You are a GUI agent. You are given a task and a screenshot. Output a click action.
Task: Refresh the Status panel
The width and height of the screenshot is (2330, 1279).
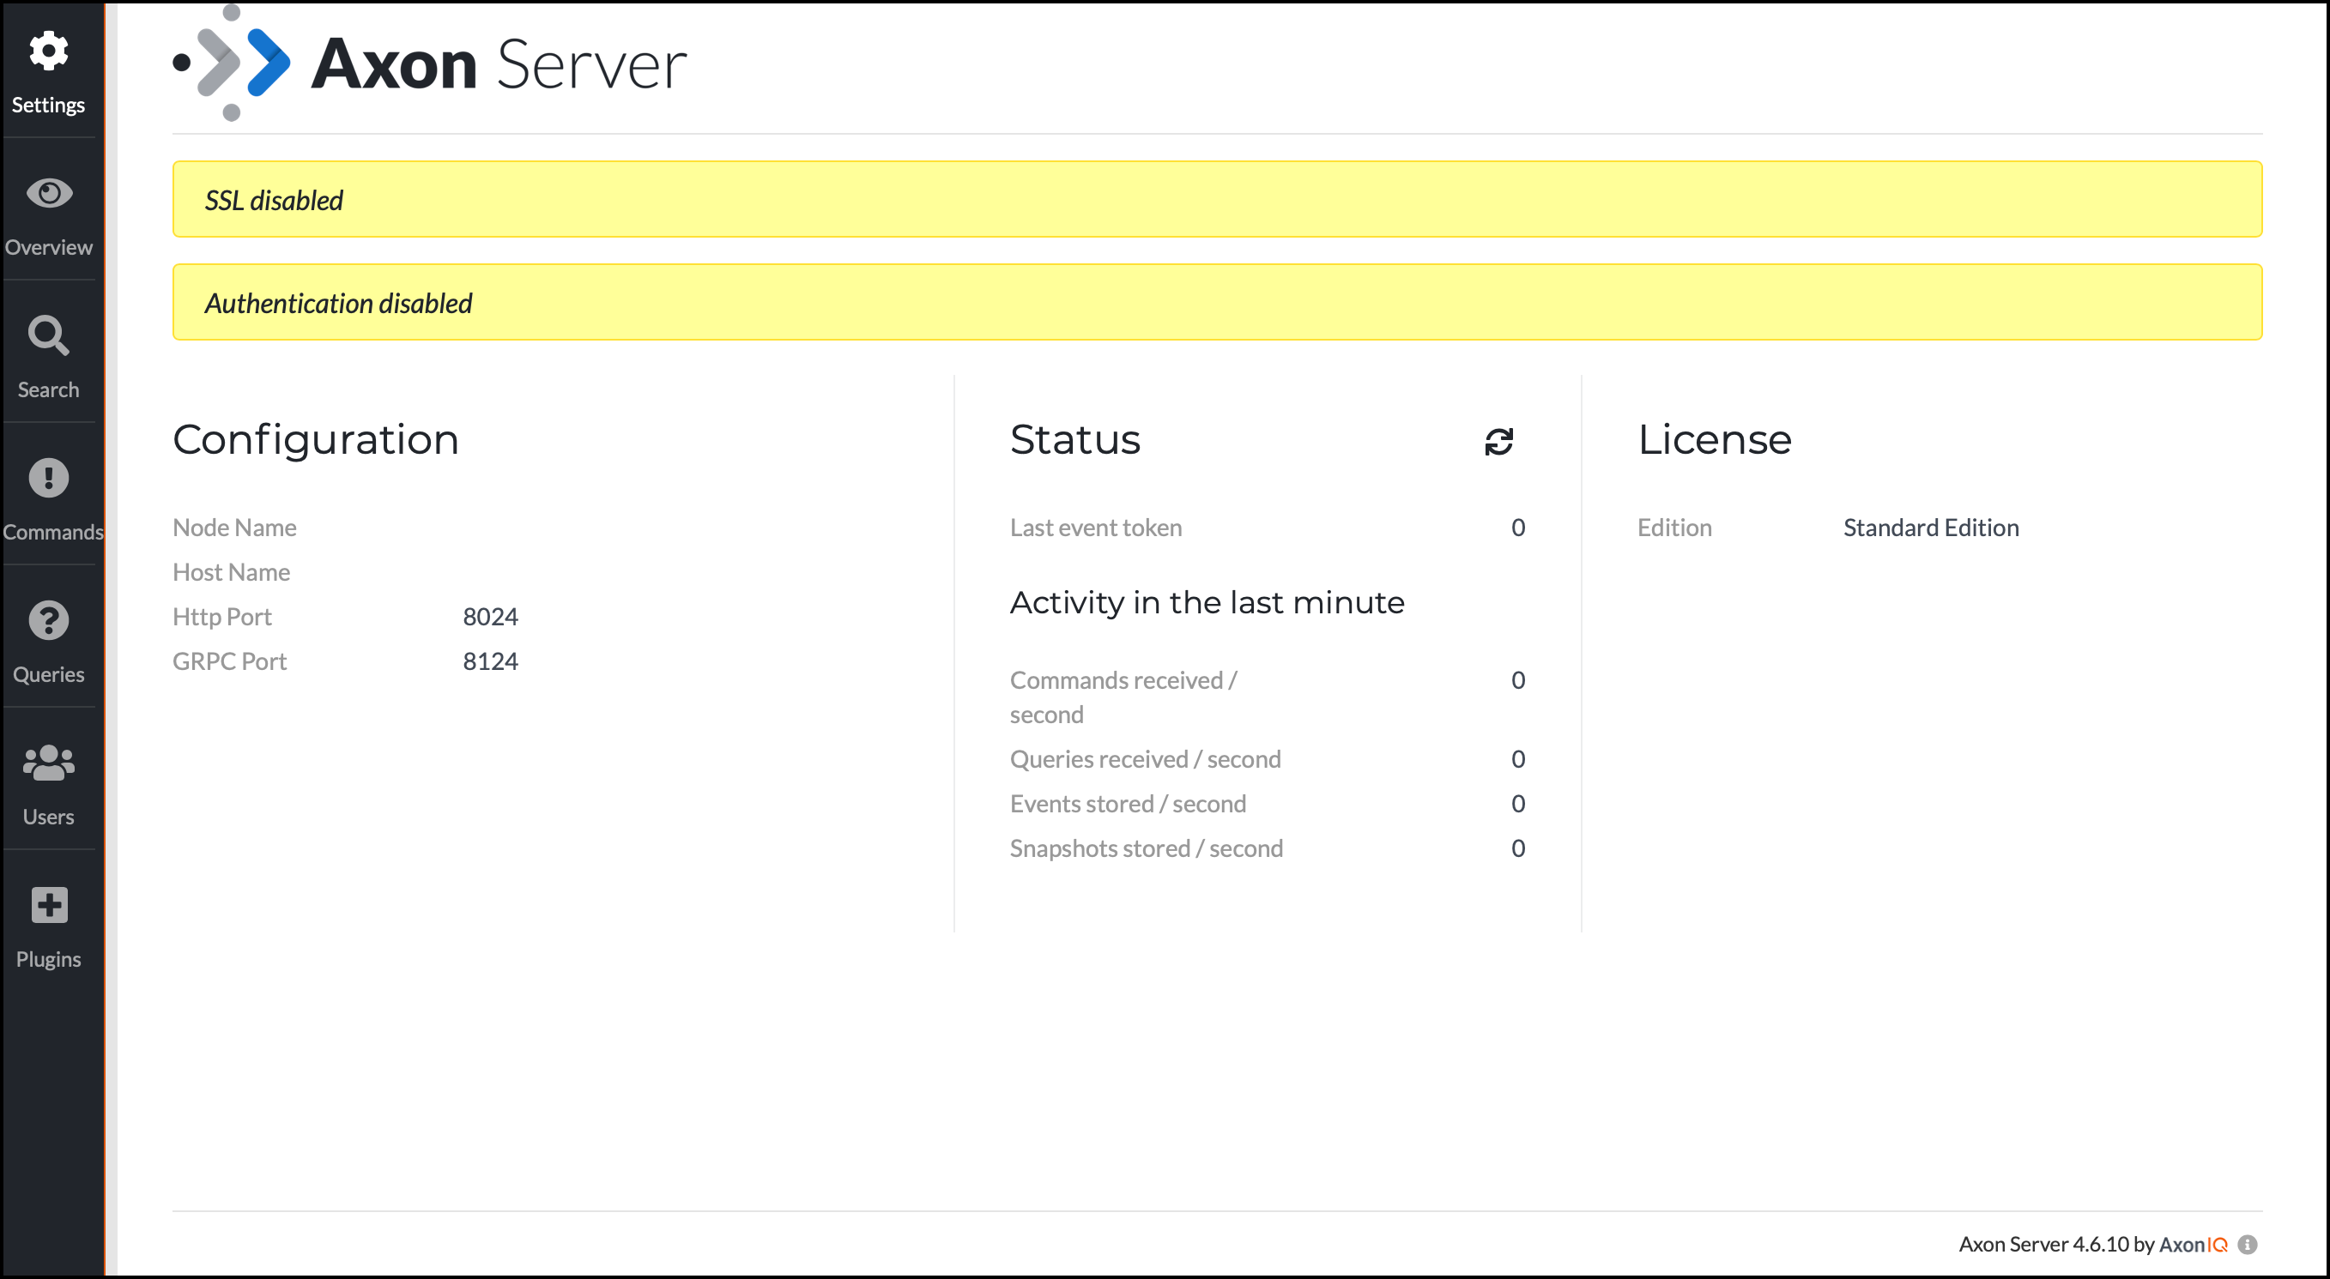1497,443
